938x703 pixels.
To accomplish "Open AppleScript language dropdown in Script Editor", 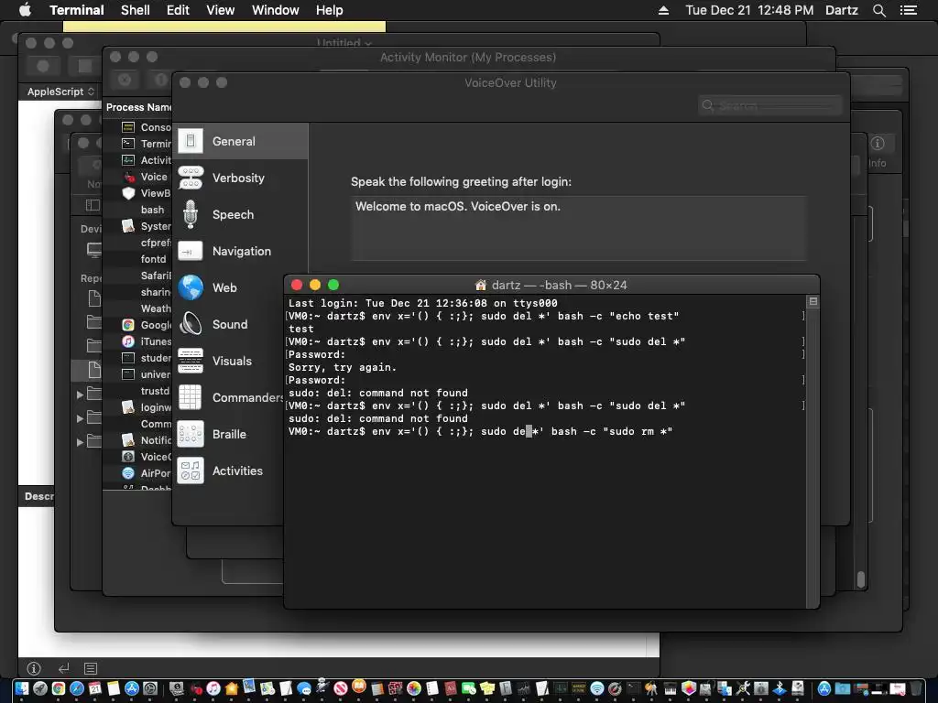I will coord(60,92).
